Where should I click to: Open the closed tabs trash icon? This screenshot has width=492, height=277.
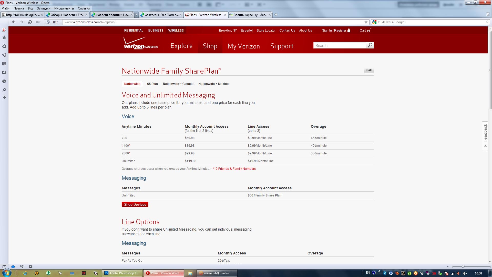488,14
